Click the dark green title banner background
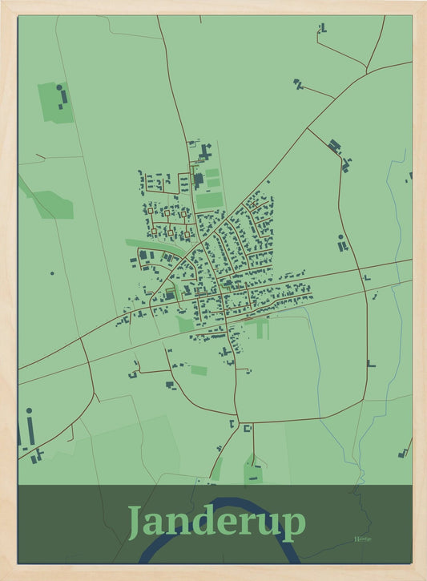 [x=215, y=524]
